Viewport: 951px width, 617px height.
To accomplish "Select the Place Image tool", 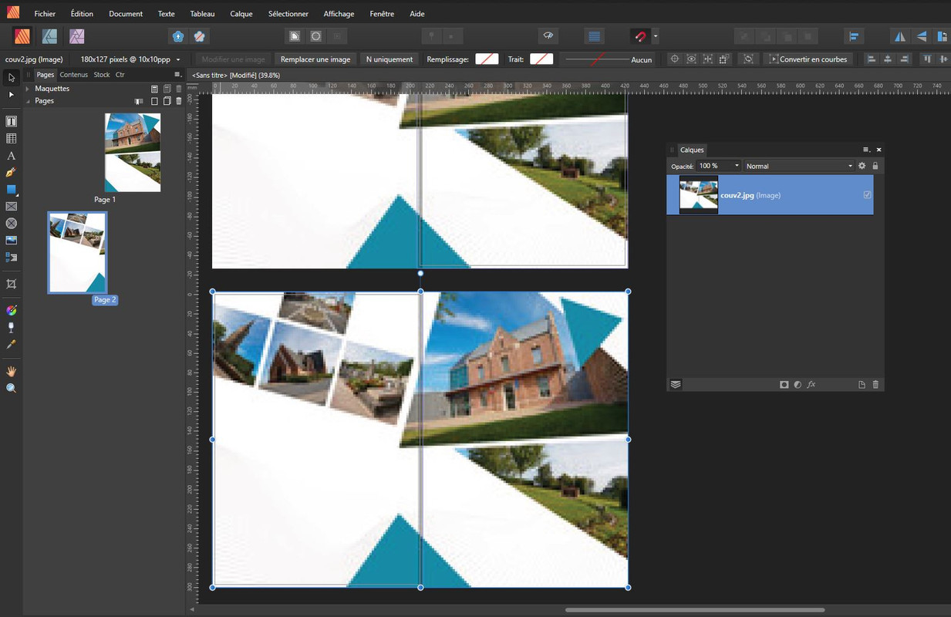I will pyautogui.click(x=12, y=241).
